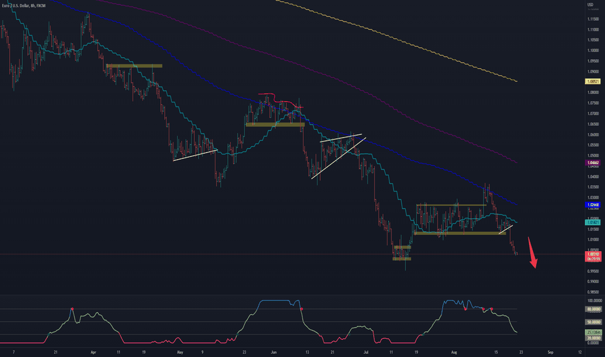The height and width of the screenshot is (357, 605).
Task: Click the Euro / U.S. Dollar symbol title
Action: point(23,6)
